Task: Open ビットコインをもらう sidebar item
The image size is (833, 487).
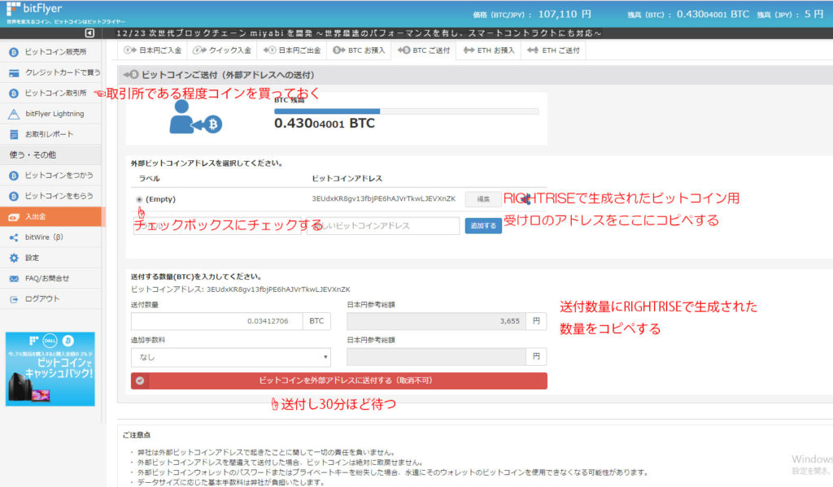Action: point(50,196)
